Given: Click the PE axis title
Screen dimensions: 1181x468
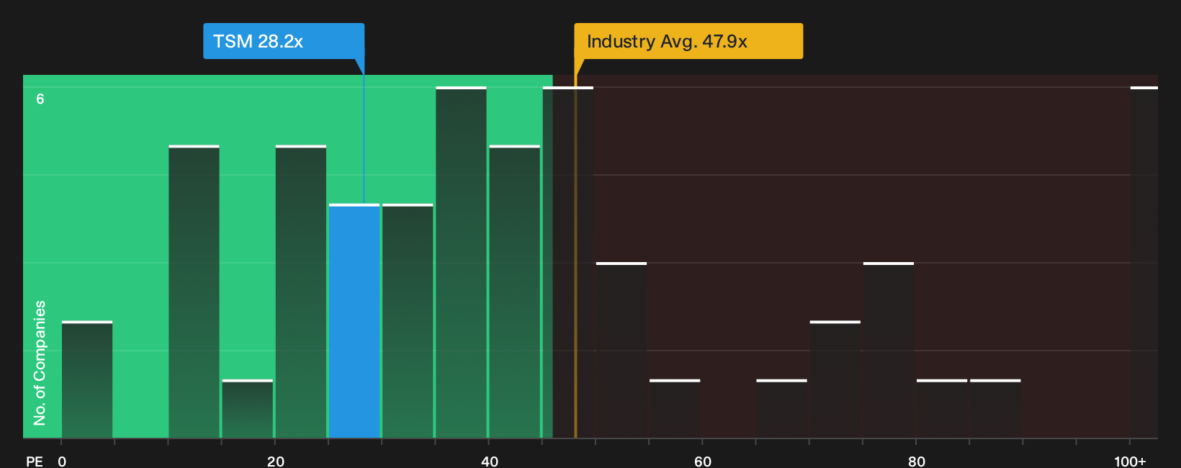Looking at the screenshot, I should (35, 461).
